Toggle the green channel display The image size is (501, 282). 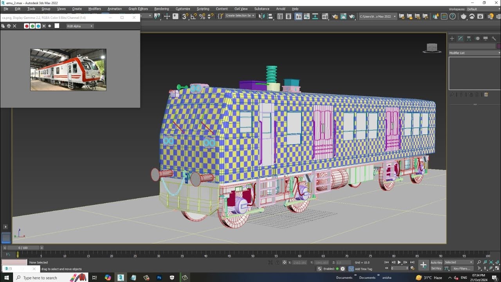point(32,26)
